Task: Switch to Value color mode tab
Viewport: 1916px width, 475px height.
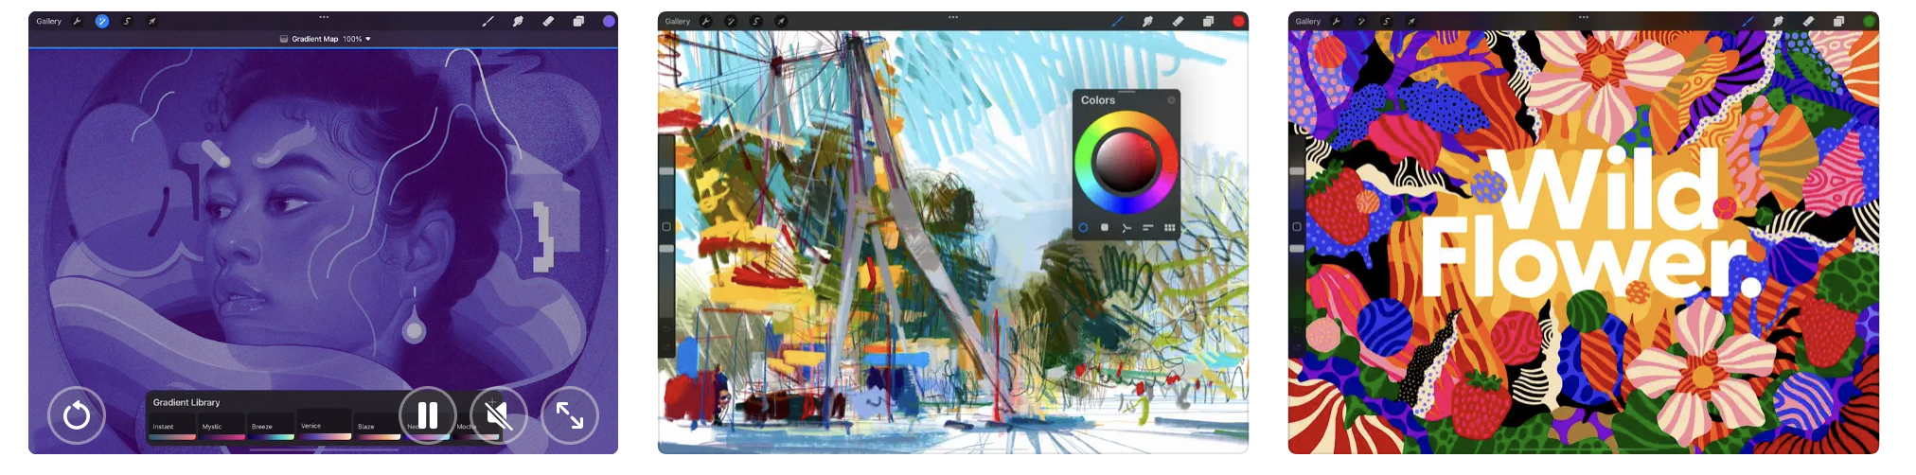Action: [x=1147, y=227]
